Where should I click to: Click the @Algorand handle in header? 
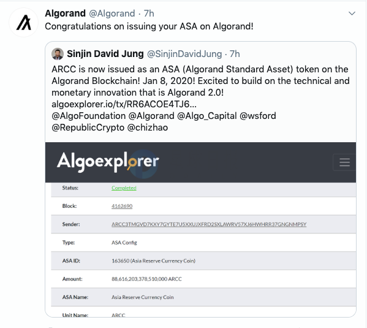(x=112, y=13)
